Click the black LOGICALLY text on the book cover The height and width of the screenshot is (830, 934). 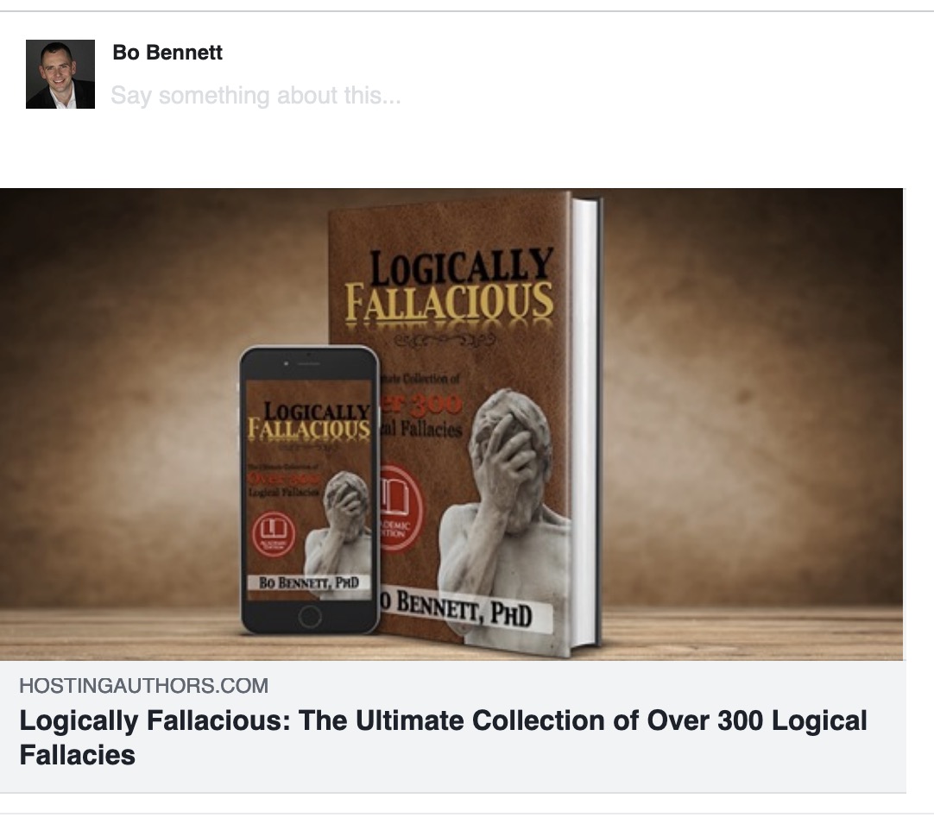461,266
